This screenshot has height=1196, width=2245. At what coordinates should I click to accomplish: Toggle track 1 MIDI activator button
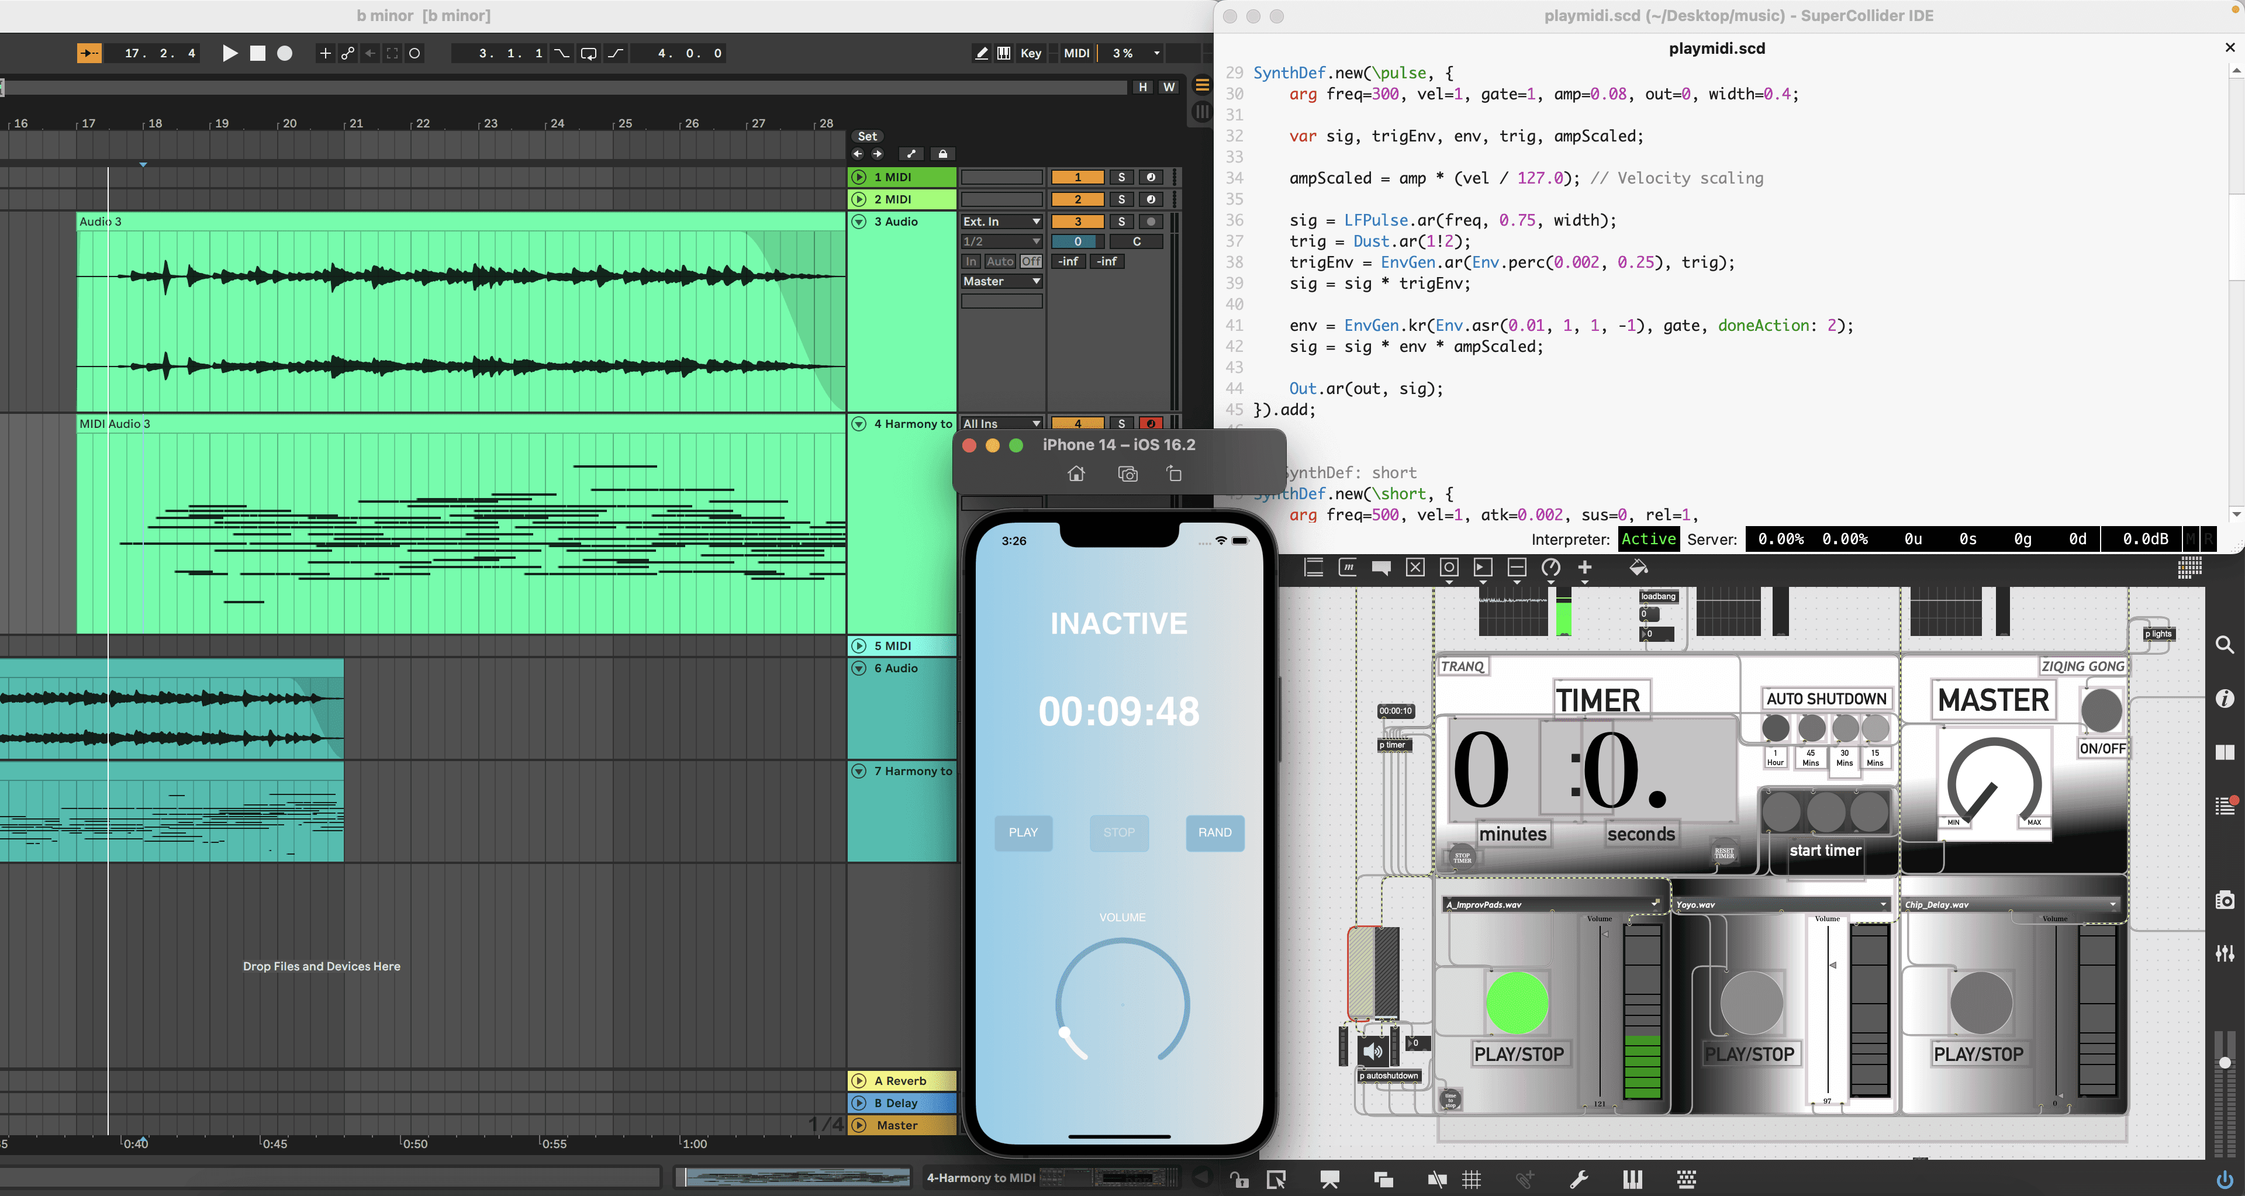(x=1077, y=177)
